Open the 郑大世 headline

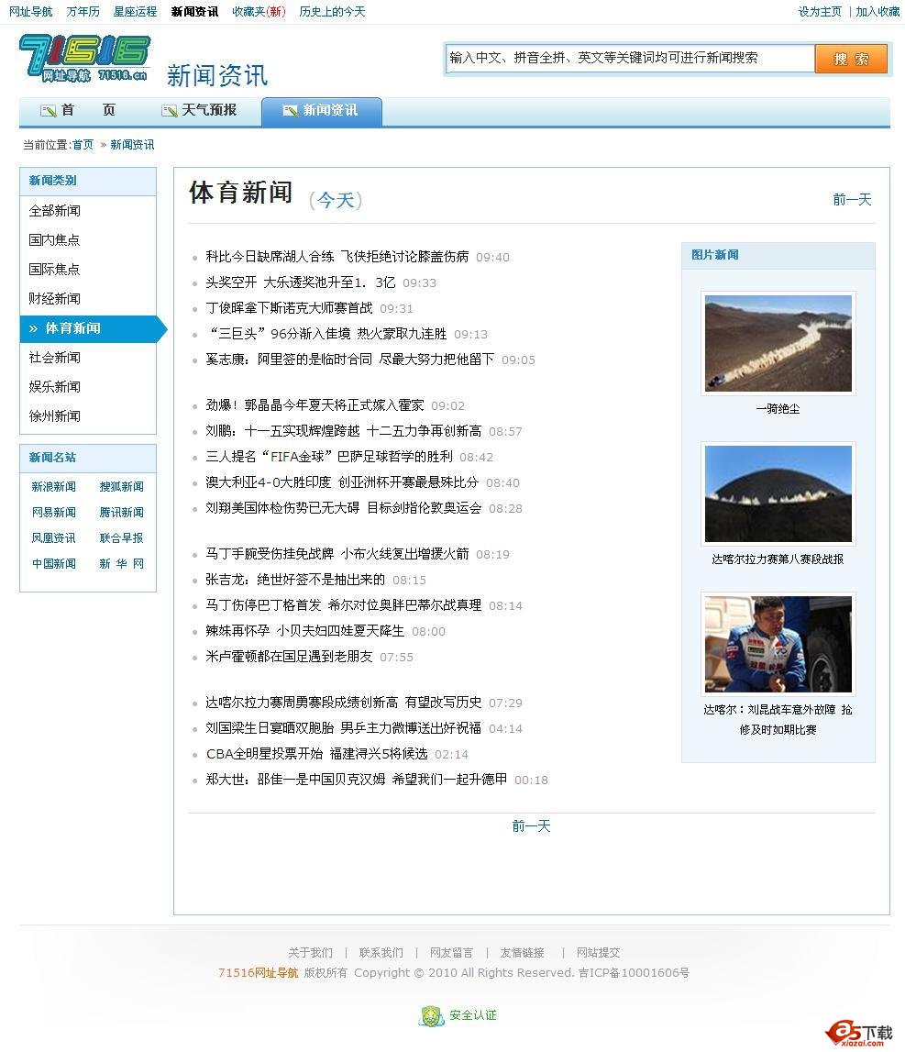coord(357,779)
